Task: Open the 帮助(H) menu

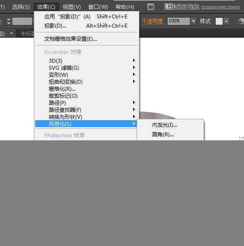Action: (x=125, y=7)
